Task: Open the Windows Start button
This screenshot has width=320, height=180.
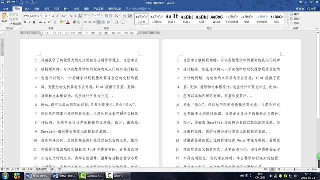Action: tap(5, 176)
